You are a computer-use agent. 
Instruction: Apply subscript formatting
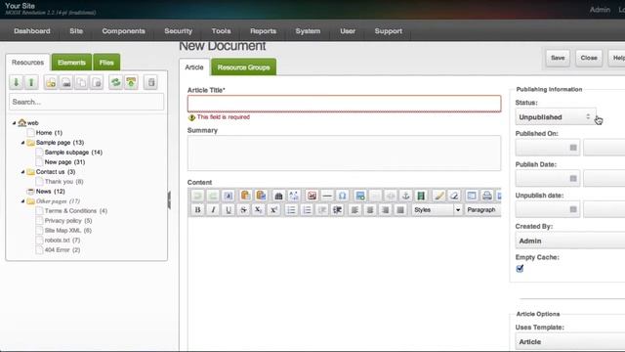[258, 210]
